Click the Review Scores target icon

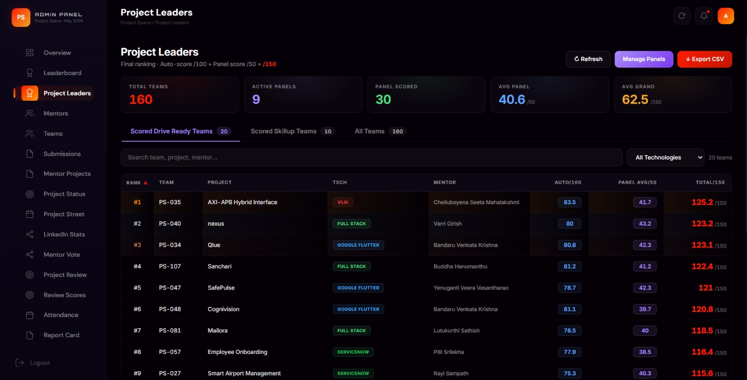coord(30,295)
